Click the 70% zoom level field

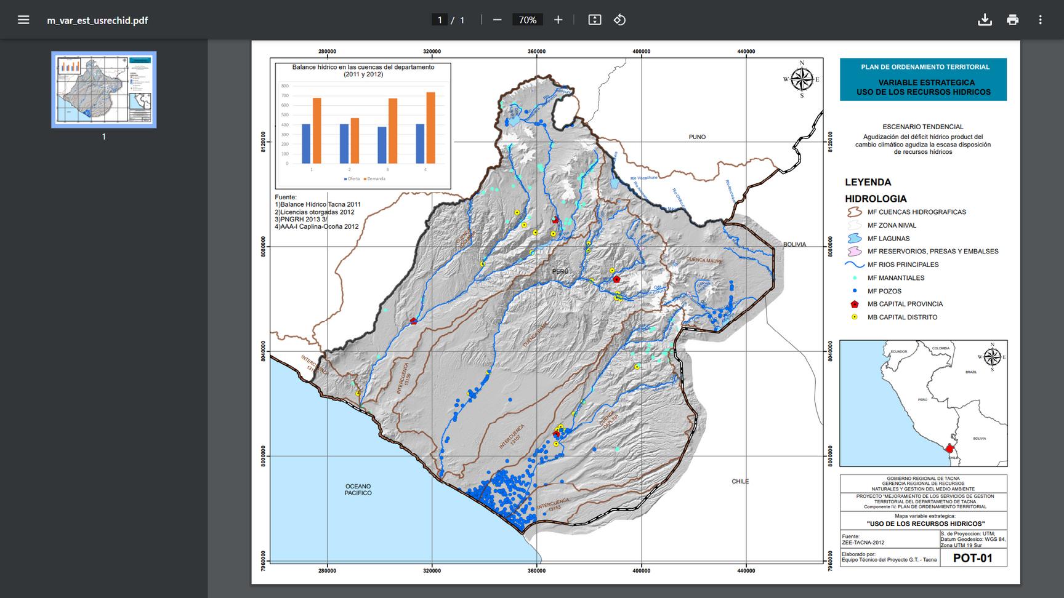[x=528, y=20]
